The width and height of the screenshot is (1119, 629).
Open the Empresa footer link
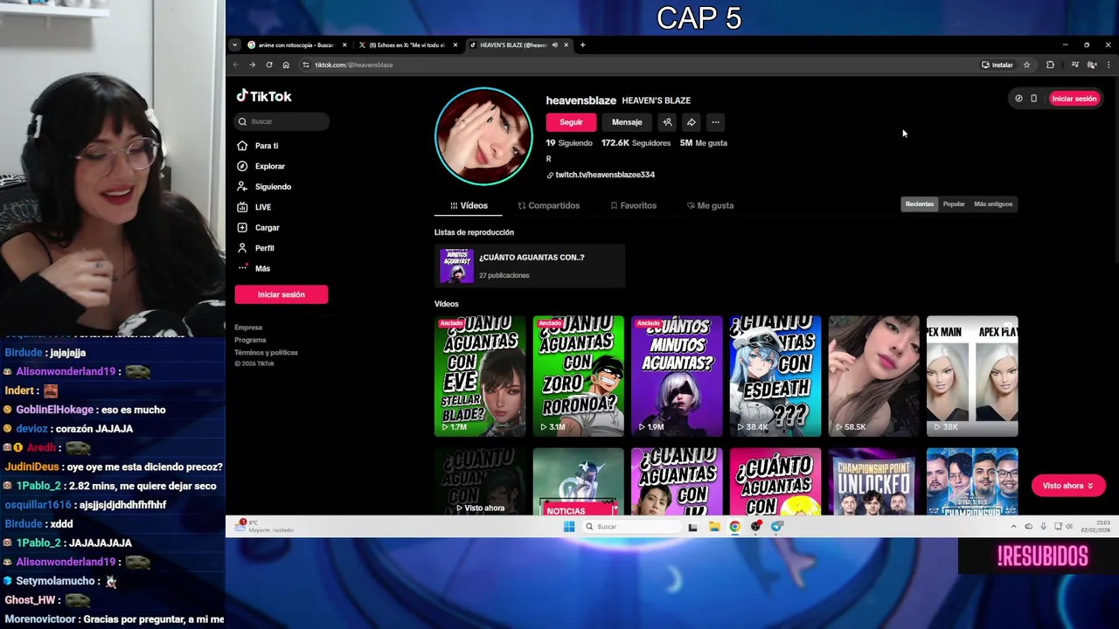pyautogui.click(x=248, y=328)
